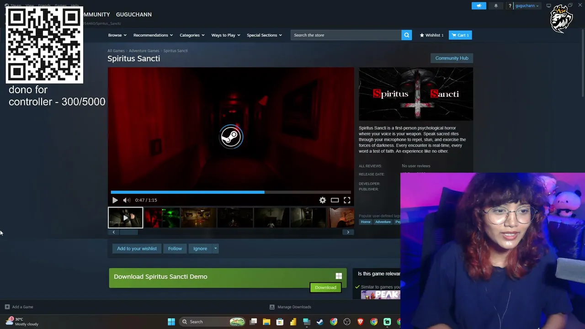Expand the Ways to Play dropdown
The height and width of the screenshot is (329, 585).
(226, 35)
